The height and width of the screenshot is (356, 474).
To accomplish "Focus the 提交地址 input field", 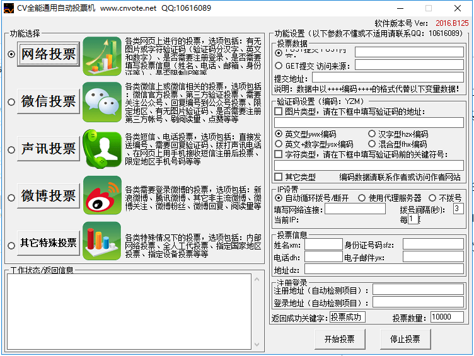I will point(388,78).
